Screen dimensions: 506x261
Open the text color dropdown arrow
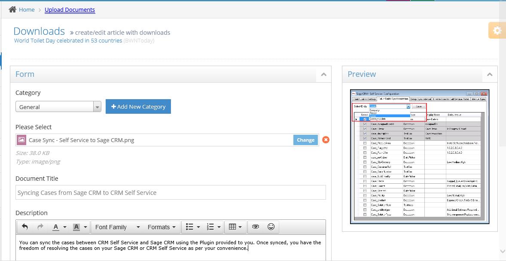(65, 227)
